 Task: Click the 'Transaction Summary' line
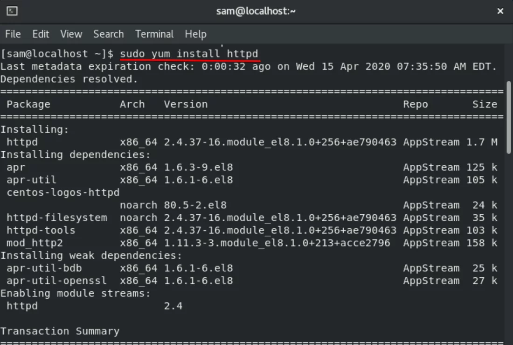coord(60,331)
